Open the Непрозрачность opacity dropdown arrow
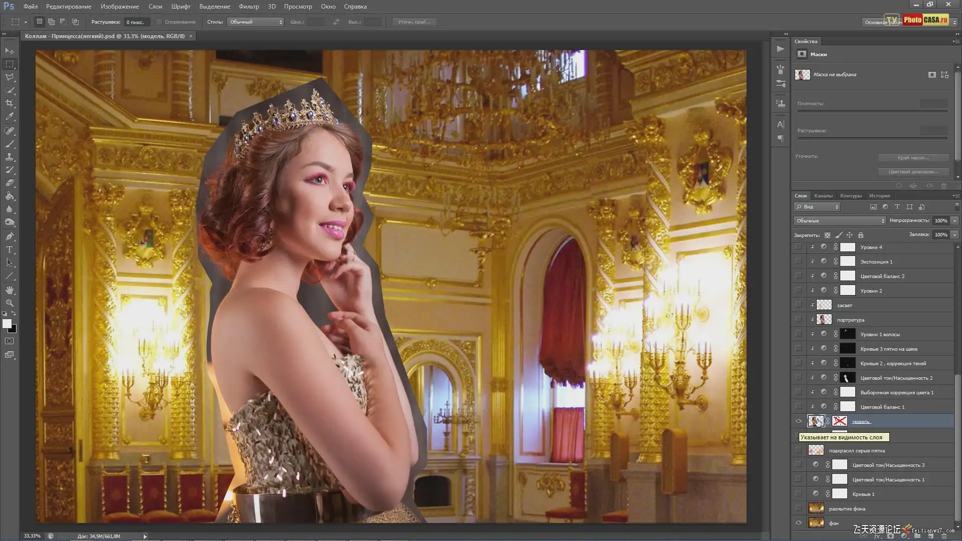 [x=954, y=221]
